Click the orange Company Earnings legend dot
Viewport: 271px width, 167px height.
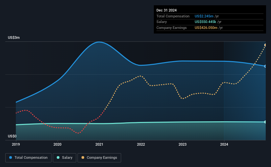click(83, 157)
